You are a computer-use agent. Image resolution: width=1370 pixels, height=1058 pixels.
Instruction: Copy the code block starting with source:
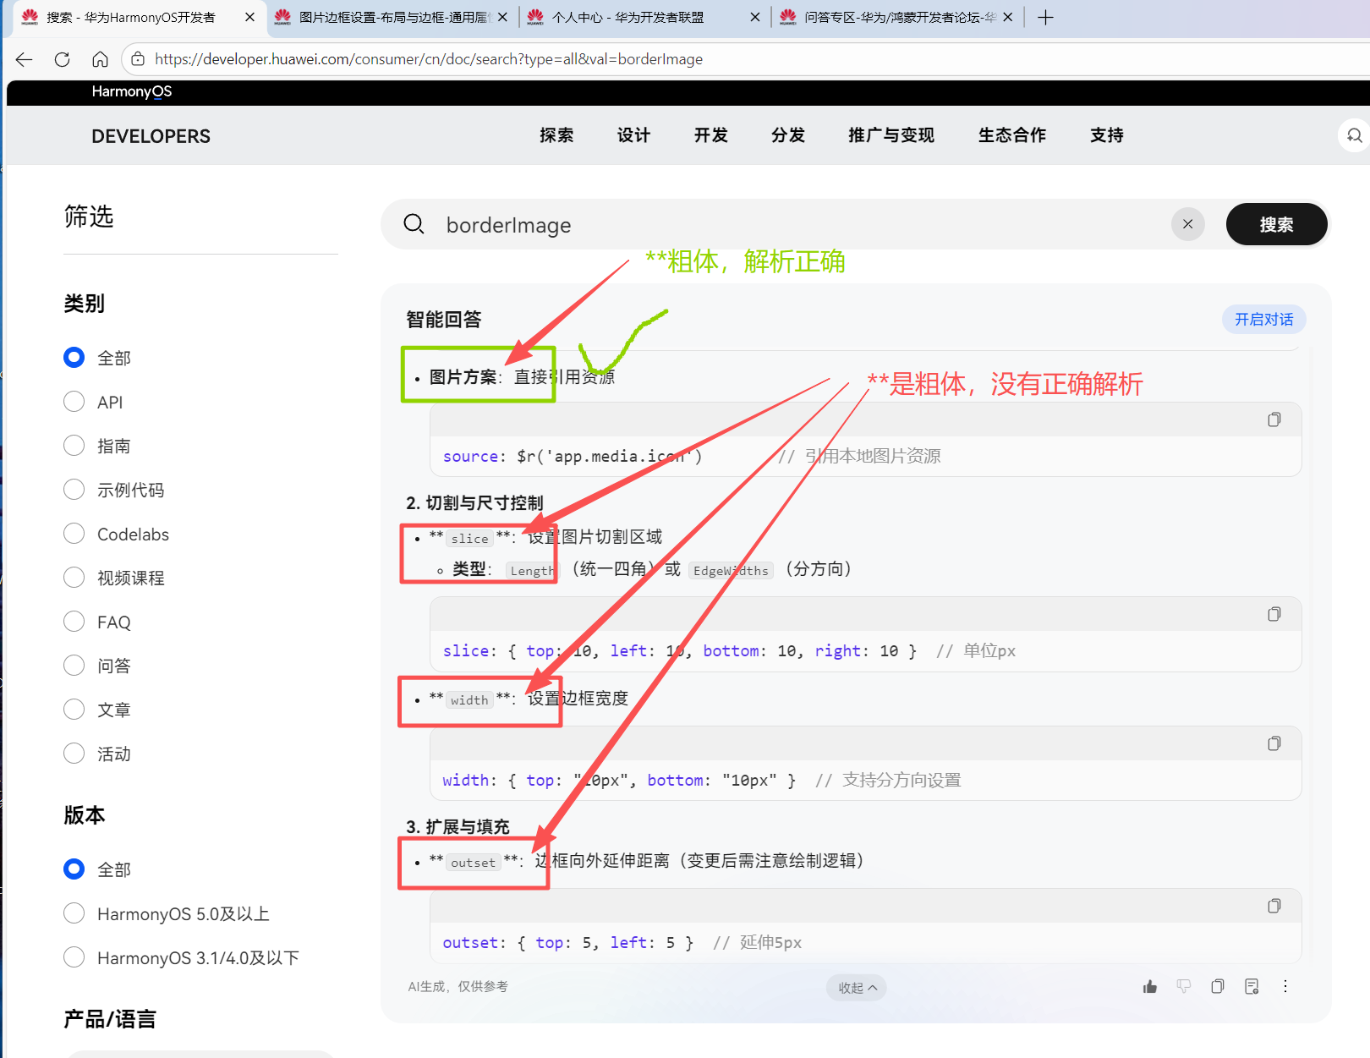pyautogui.click(x=1274, y=420)
